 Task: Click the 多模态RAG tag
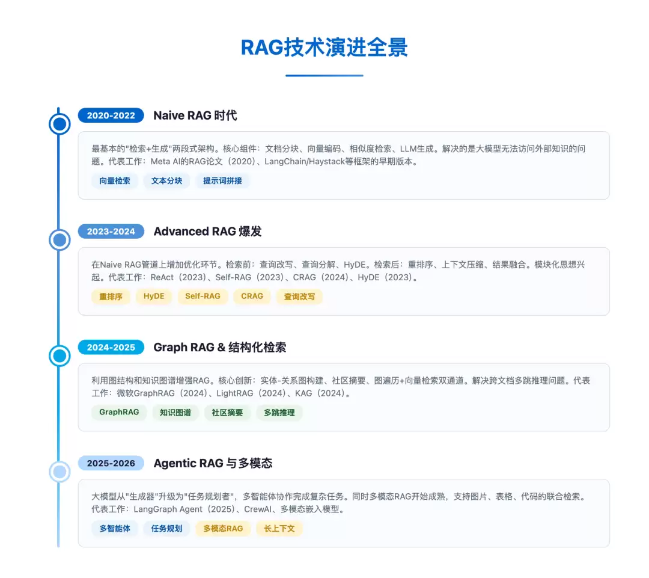223,529
